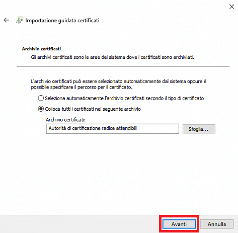The image size is (238, 233).
Task: Click the bold 'Archivio certificati' heading
Action: pos(41,49)
